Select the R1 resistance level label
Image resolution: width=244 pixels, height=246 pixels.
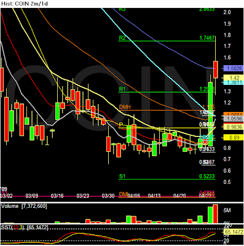point(122,89)
